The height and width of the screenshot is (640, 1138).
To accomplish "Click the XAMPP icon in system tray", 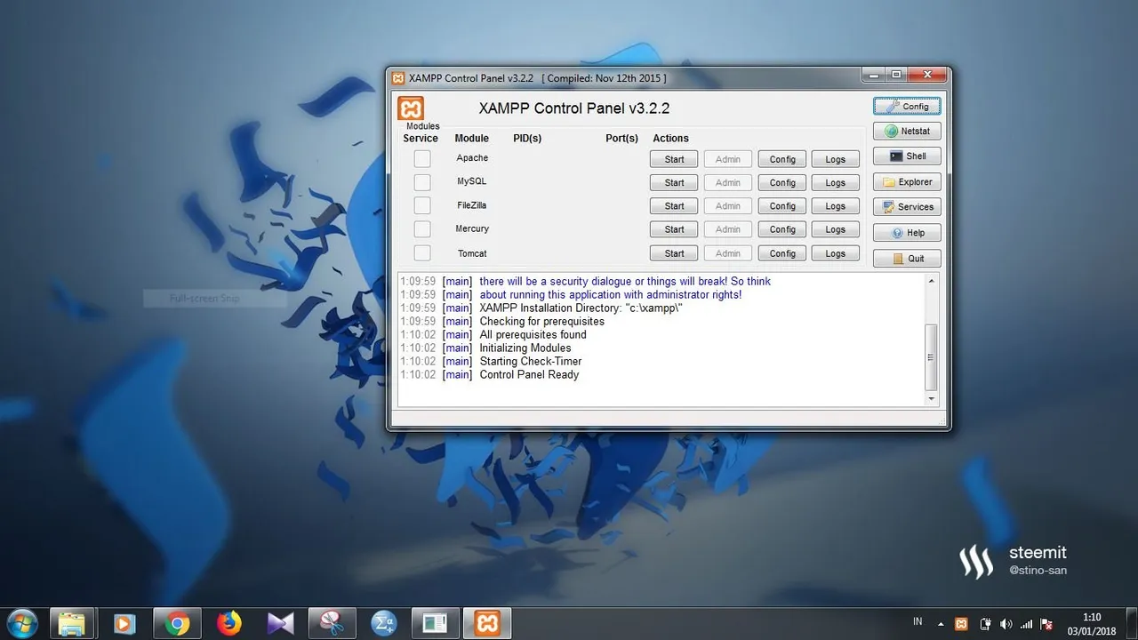I will tap(961, 624).
